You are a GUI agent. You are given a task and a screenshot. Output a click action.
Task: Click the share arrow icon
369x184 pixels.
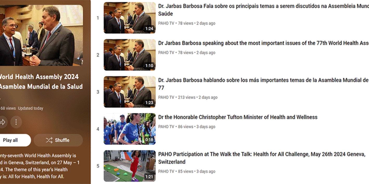tap(3, 122)
